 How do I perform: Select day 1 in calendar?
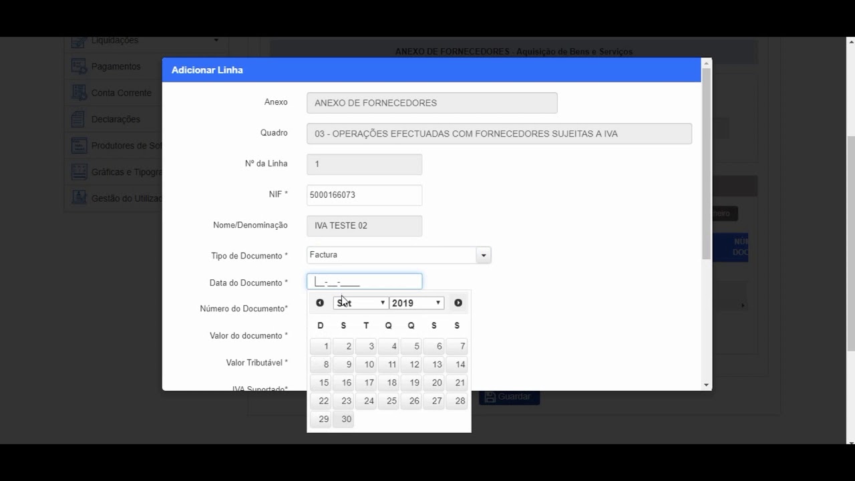coord(321,346)
